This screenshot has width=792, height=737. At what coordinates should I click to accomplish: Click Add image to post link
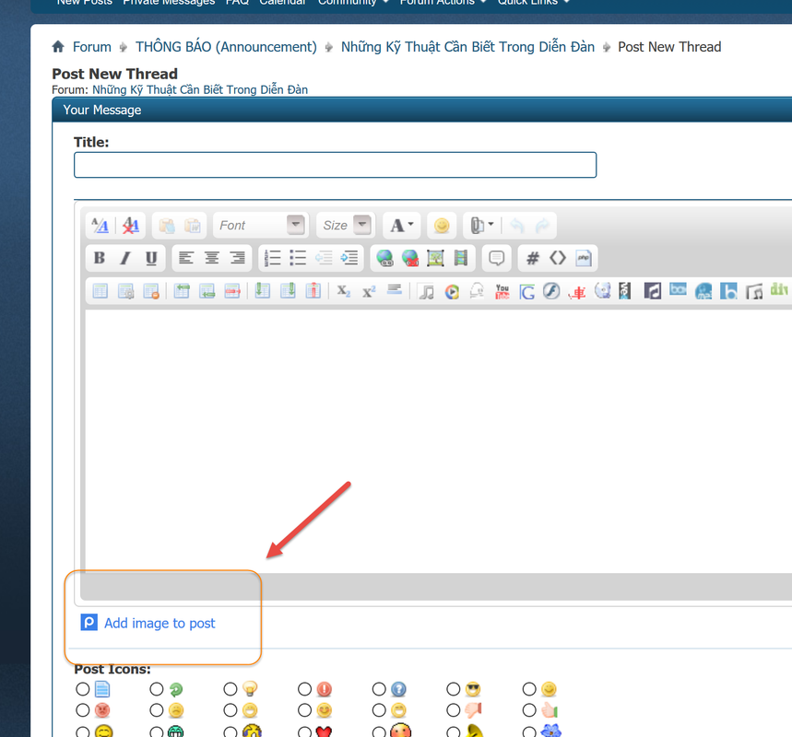click(x=160, y=623)
